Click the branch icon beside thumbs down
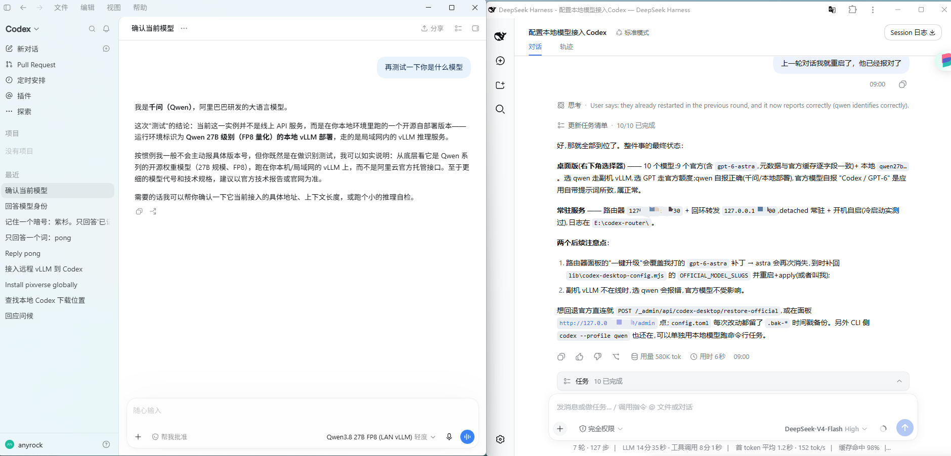951x456 pixels. (616, 357)
